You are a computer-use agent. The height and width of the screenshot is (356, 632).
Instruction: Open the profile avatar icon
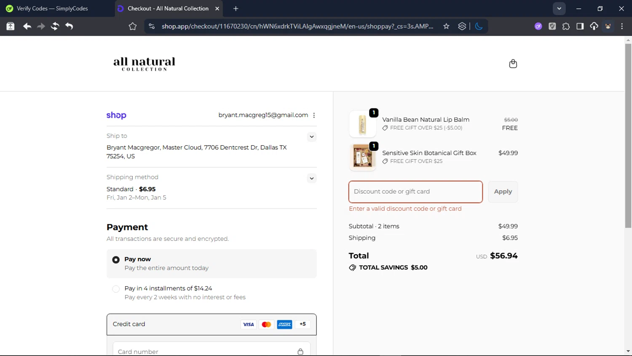(x=608, y=26)
